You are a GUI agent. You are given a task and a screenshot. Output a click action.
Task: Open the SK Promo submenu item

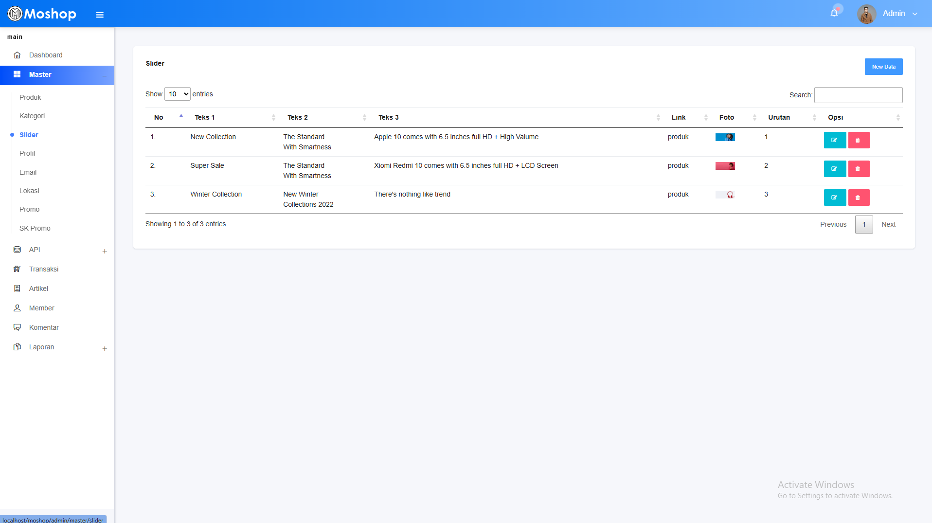[35, 228]
